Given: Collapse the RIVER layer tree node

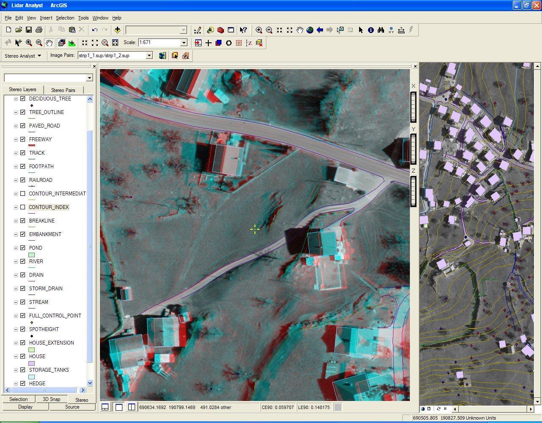Looking at the screenshot, I should click(x=16, y=262).
